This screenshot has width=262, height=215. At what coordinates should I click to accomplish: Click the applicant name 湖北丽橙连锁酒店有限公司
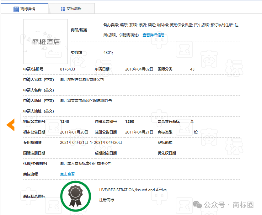click(x=82, y=79)
